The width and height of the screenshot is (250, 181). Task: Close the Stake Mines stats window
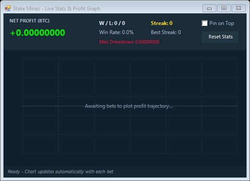click(x=238, y=8)
